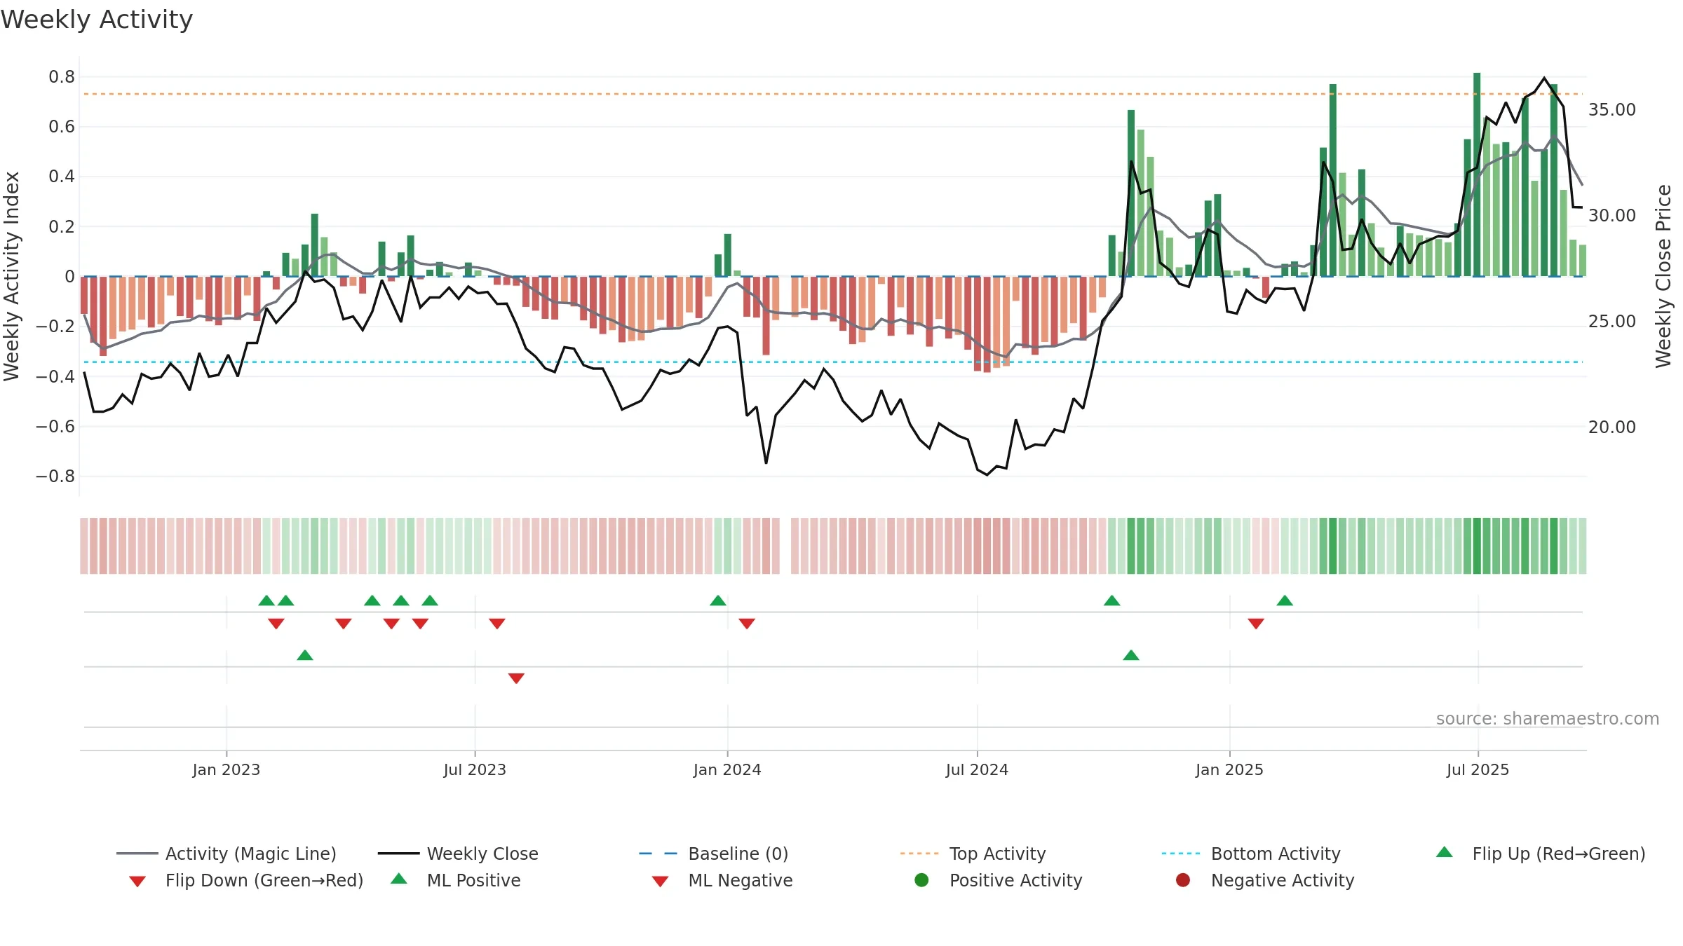Click the source: sharemaestro.com text
Viewport: 1683px width, 946px height.
pos(1548,718)
